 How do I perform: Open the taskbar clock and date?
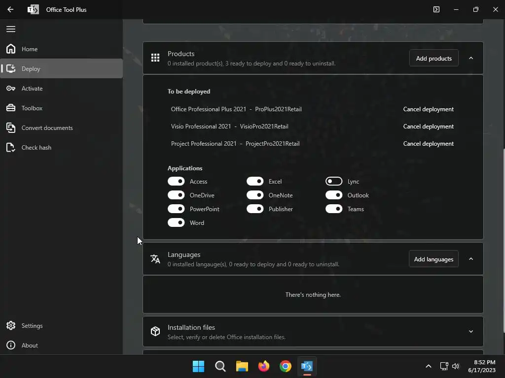click(x=481, y=366)
